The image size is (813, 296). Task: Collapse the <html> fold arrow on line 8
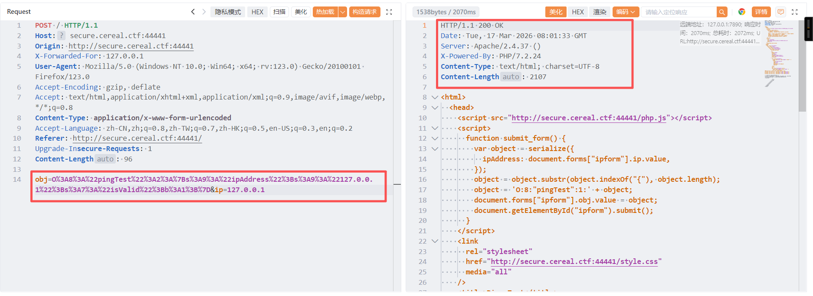click(435, 97)
